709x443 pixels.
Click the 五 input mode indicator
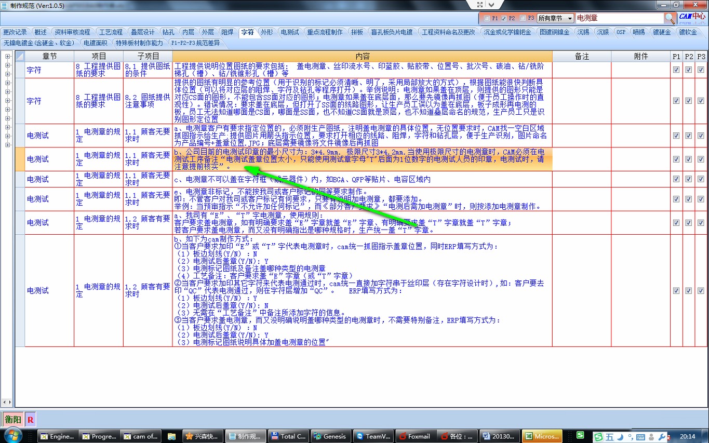(609, 437)
